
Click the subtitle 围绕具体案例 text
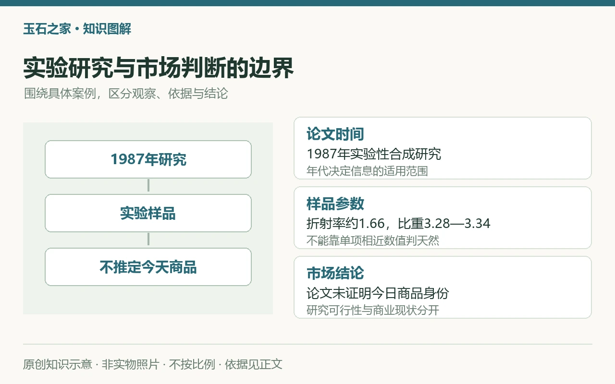[126, 93]
